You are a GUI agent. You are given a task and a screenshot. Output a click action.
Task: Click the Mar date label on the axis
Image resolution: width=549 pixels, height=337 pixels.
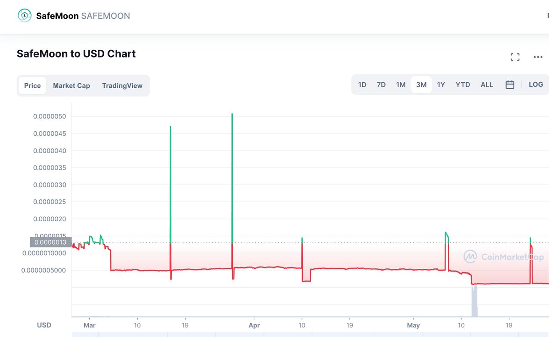[x=90, y=326]
